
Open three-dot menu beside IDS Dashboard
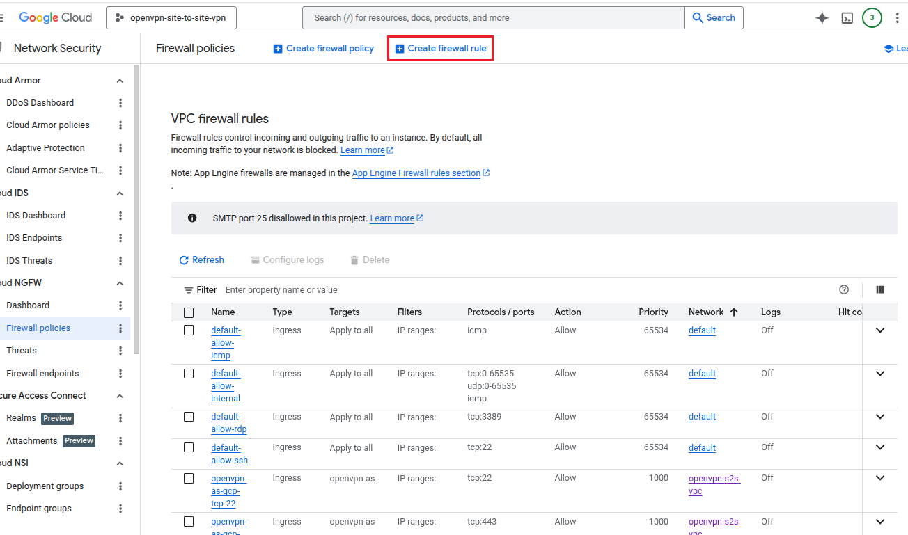[x=120, y=216]
